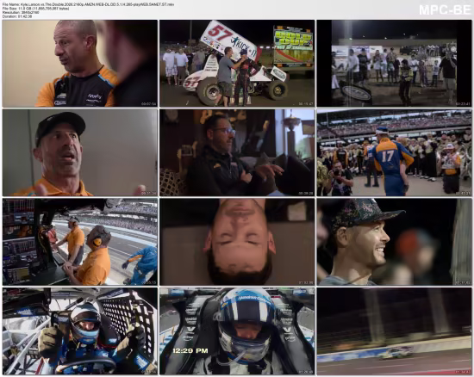Select thumbnail of race car blurred at night

pyautogui.click(x=394, y=331)
